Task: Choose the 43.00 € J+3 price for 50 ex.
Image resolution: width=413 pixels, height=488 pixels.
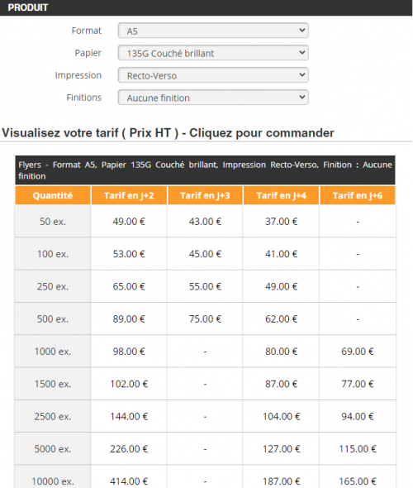Action: point(205,222)
